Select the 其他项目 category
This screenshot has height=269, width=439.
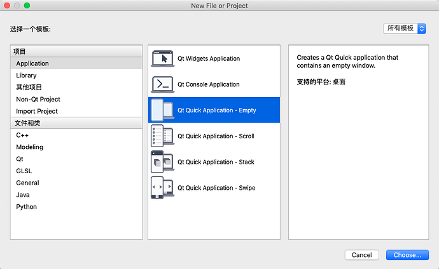[76, 88]
